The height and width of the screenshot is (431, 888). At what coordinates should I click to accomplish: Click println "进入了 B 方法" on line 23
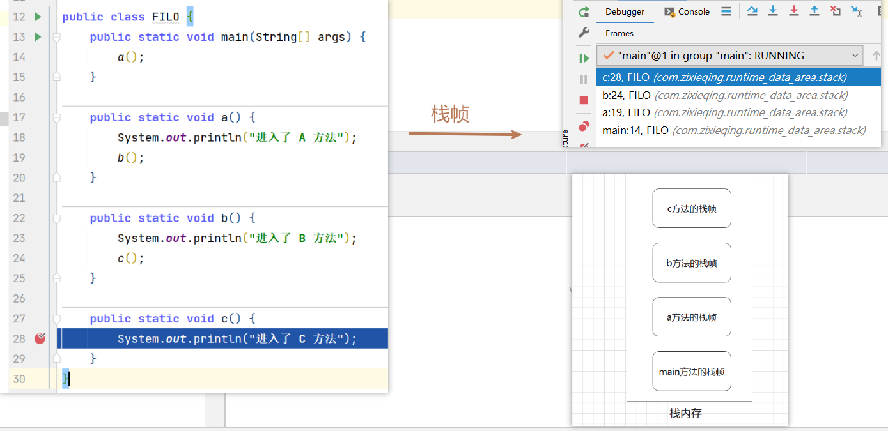pyautogui.click(x=237, y=238)
